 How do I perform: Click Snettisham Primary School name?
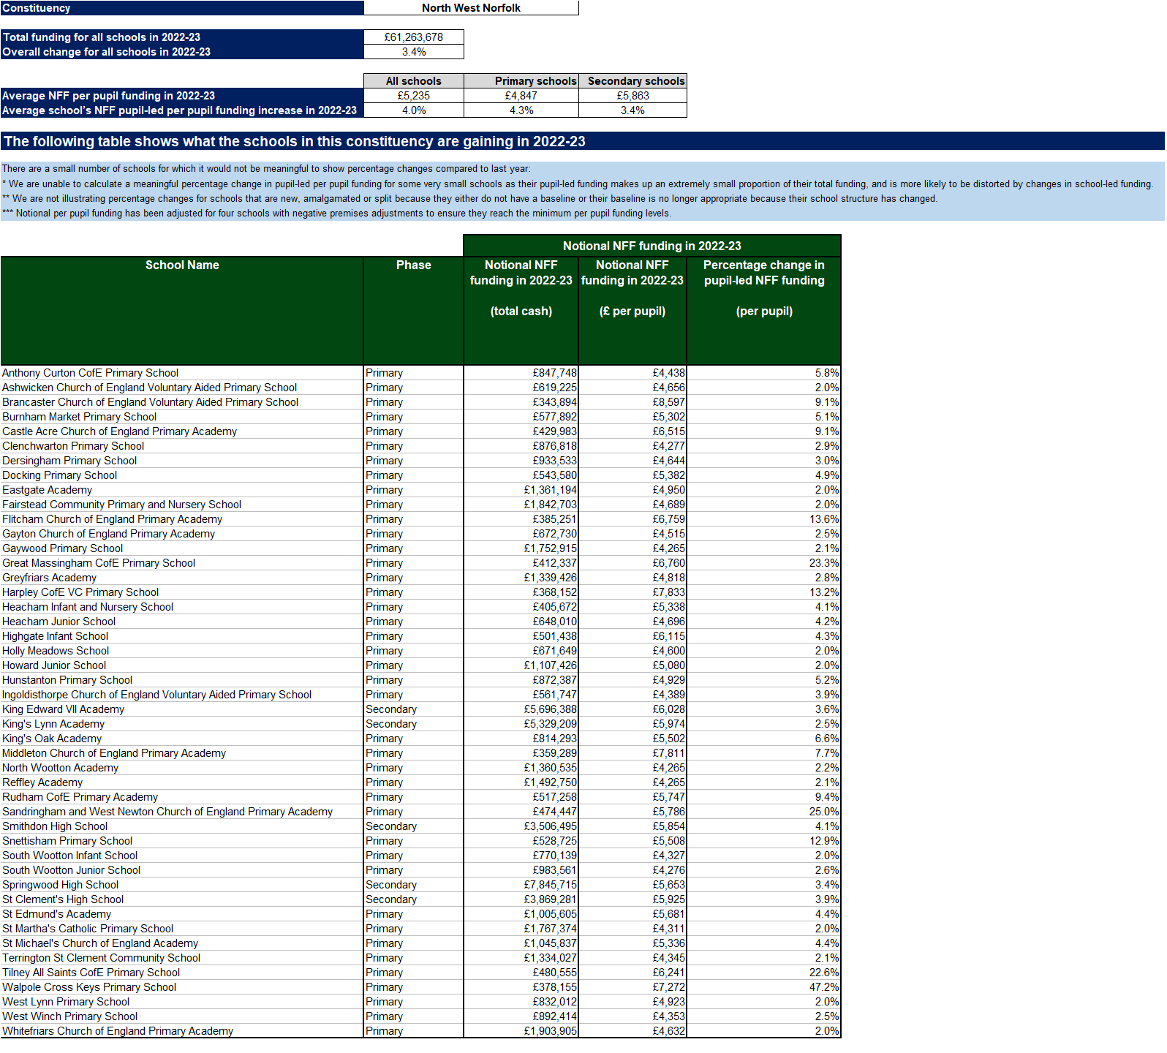(67, 841)
